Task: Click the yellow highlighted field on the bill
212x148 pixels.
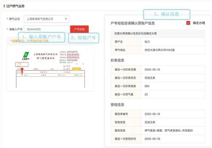Action: tap(77, 69)
